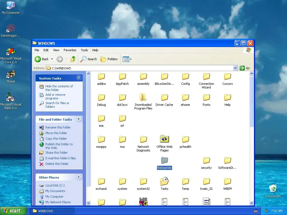
Task: Select the Fonts folder
Action: tap(207, 100)
